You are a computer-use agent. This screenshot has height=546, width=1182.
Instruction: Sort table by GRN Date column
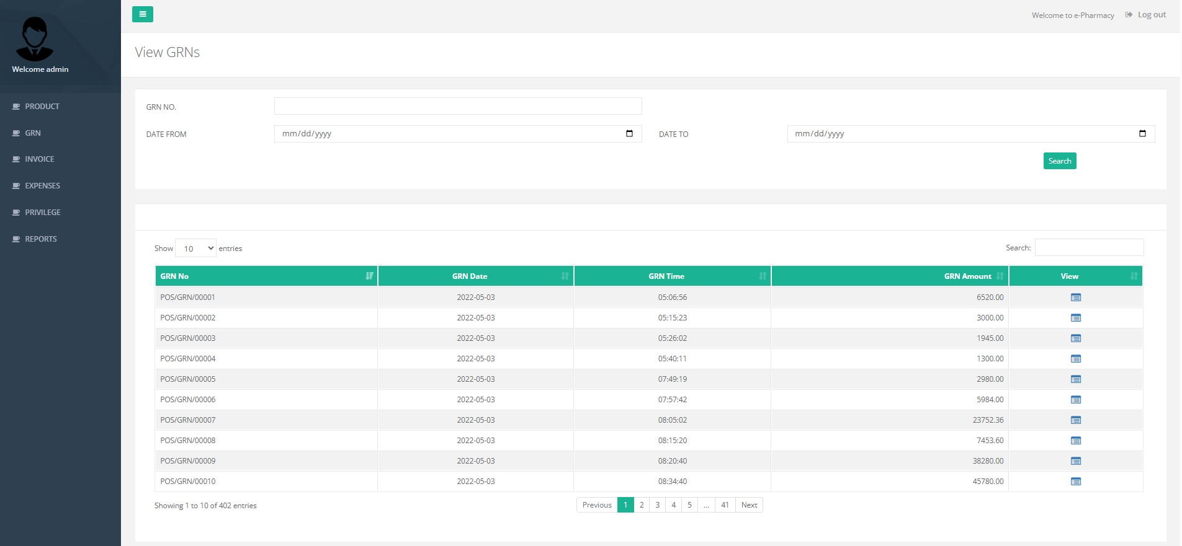click(x=476, y=276)
